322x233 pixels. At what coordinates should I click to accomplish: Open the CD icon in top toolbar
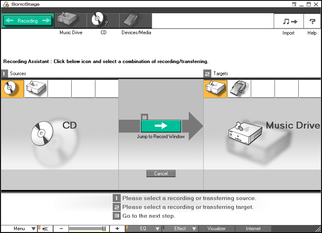[x=103, y=21]
